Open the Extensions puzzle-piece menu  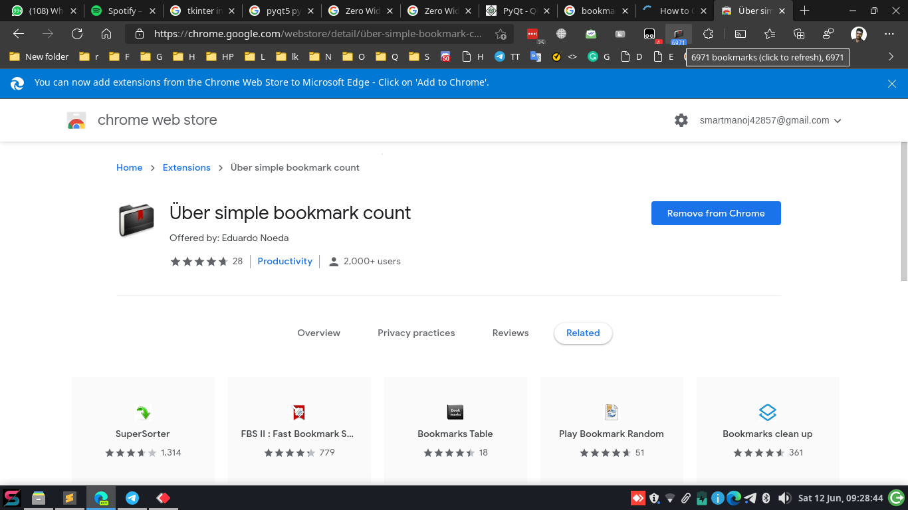pos(708,33)
